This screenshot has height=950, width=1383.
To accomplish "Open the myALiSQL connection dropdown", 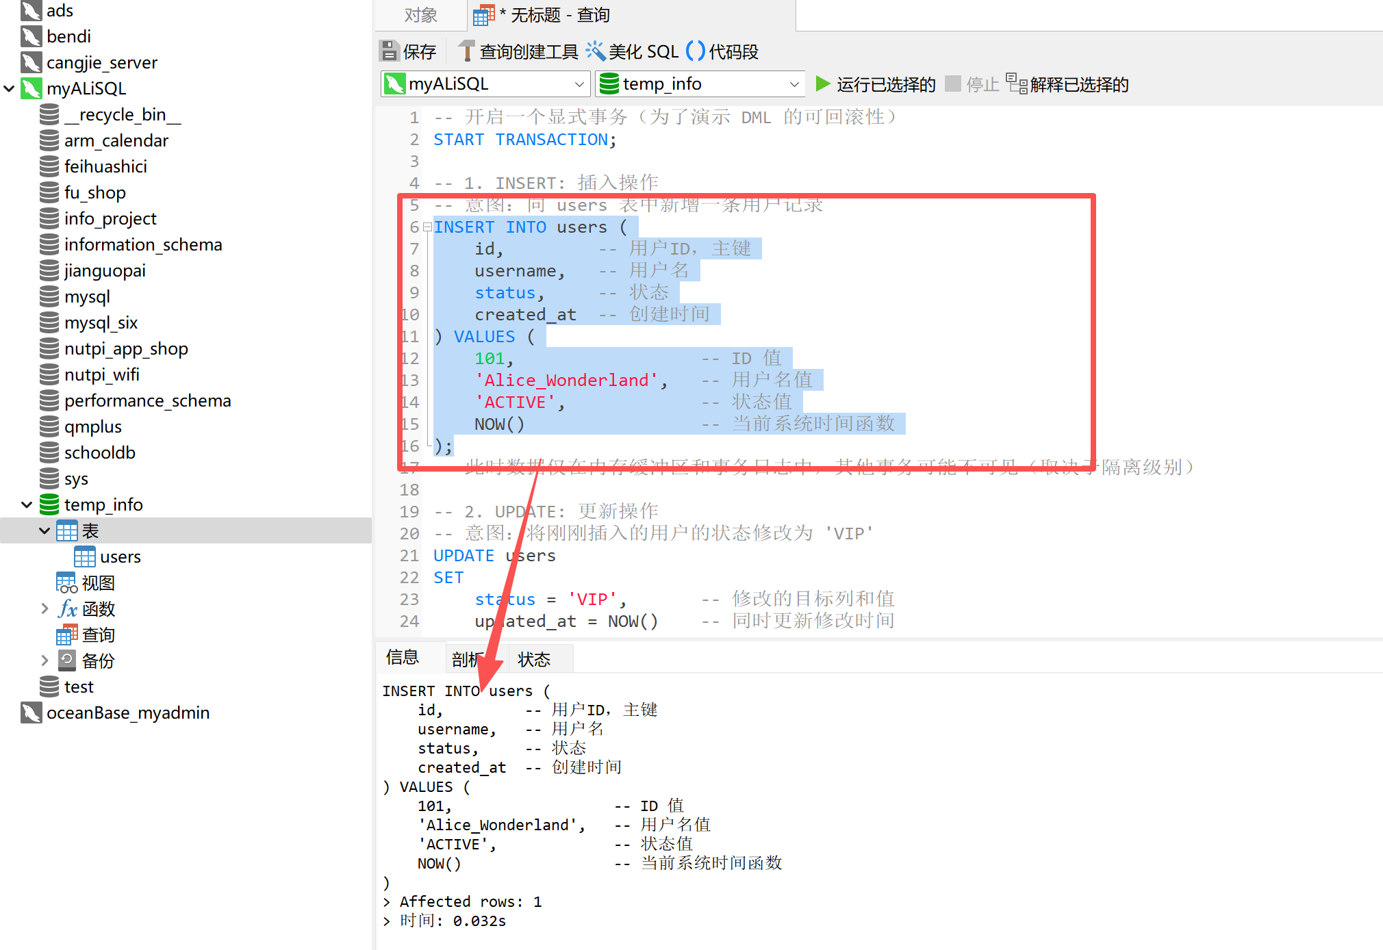I will coord(579,84).
